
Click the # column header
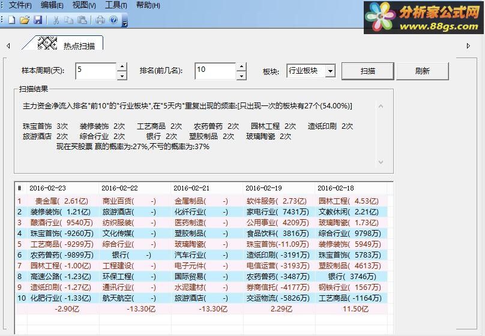click(22, 188)
